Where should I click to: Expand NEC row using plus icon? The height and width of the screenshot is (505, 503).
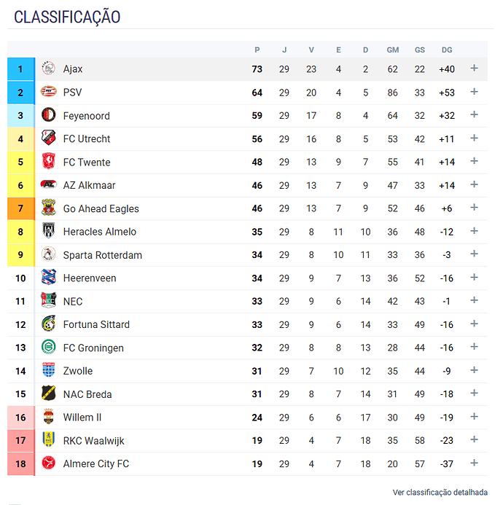coord(474,300)
